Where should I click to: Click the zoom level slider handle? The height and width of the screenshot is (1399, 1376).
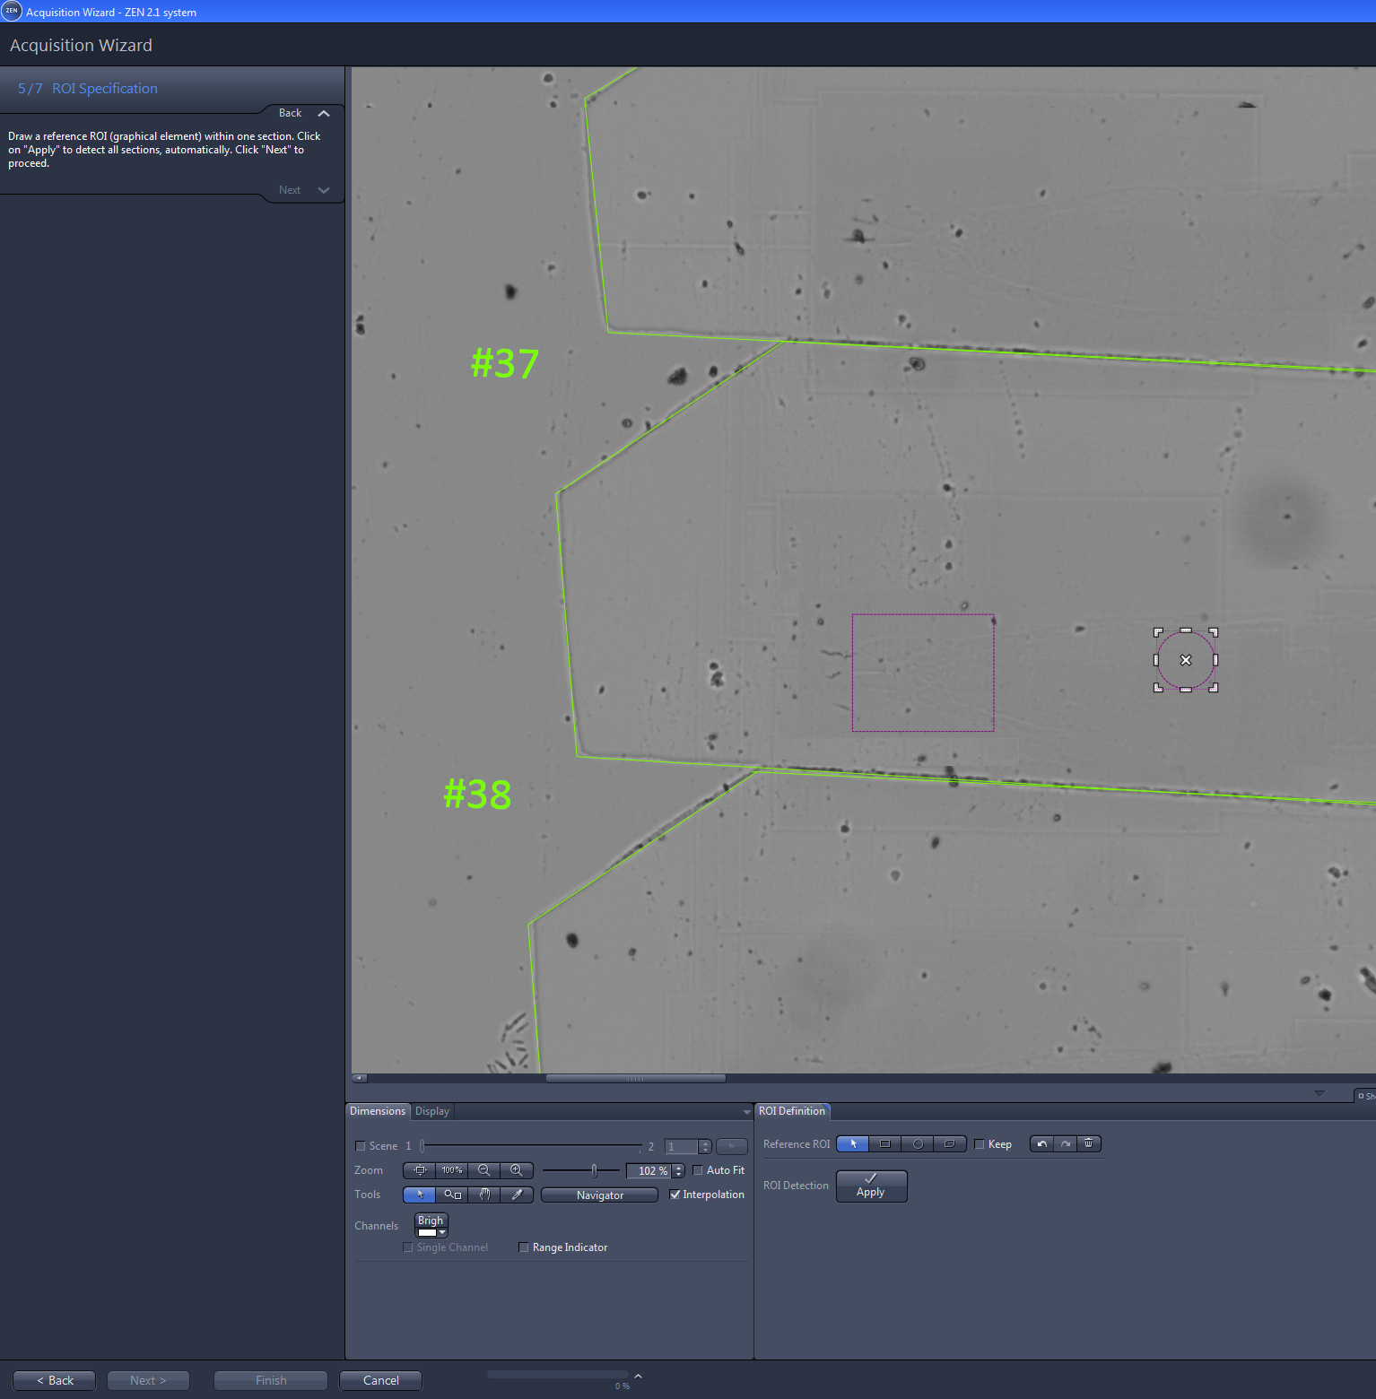[594, 1170]
